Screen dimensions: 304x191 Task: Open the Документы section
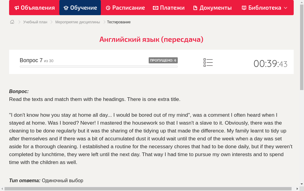(x=213, y=8)
